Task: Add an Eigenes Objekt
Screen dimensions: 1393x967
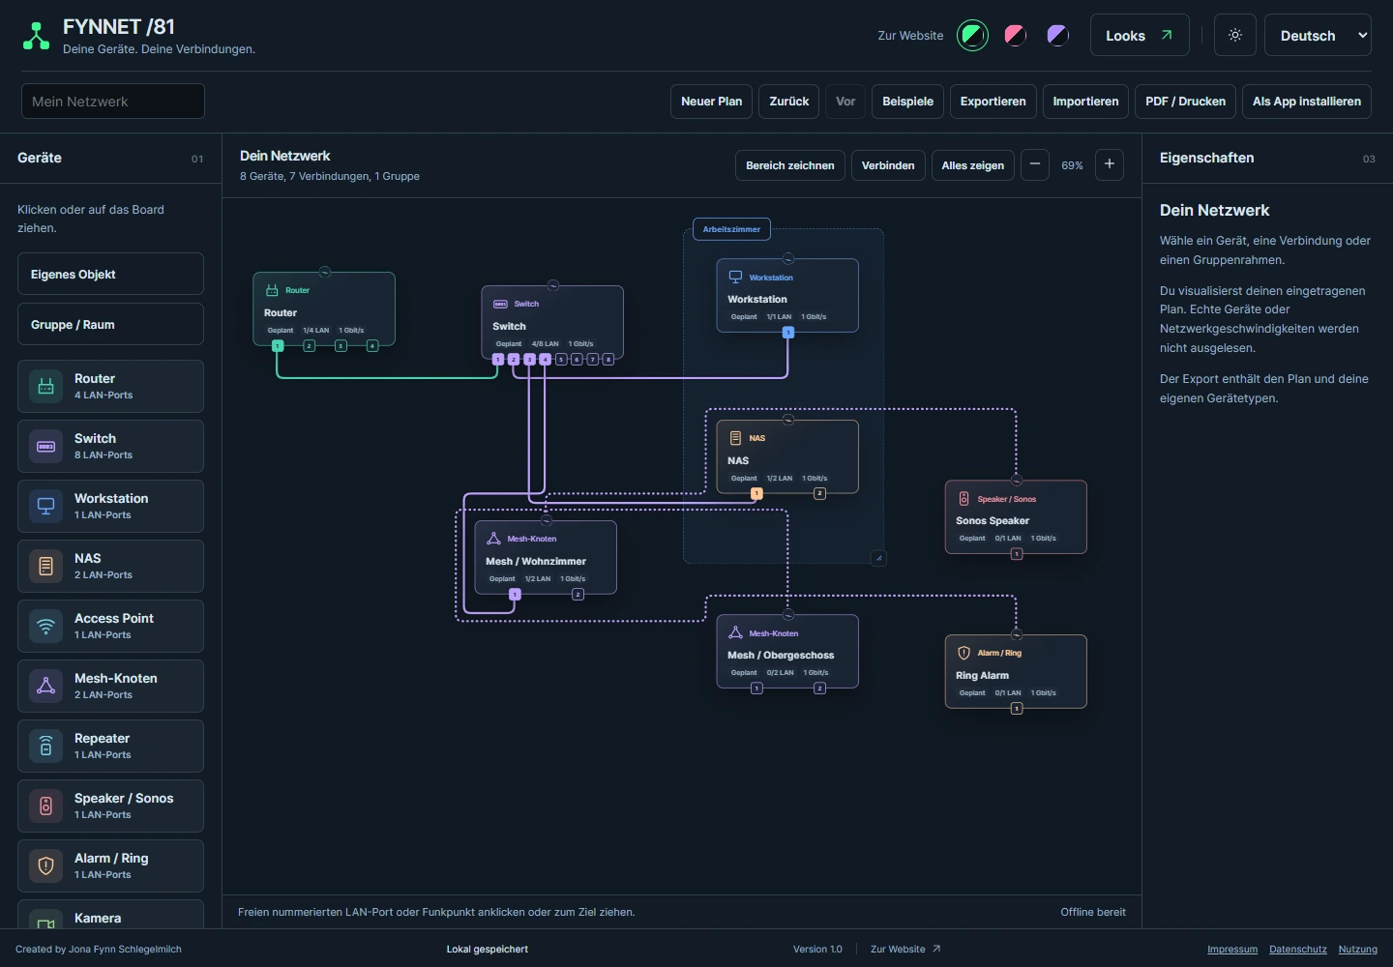Action: coord(110,274)
